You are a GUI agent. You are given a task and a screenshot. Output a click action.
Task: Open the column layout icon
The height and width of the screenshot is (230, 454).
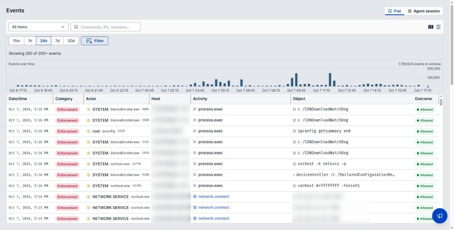pos(431,27)
